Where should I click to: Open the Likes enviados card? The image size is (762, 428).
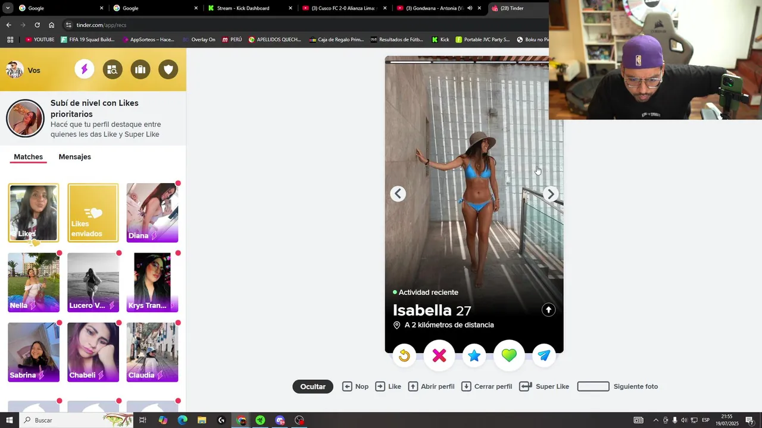click(93, 213)
